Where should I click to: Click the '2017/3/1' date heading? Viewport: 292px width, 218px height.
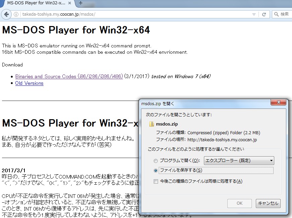14,171
